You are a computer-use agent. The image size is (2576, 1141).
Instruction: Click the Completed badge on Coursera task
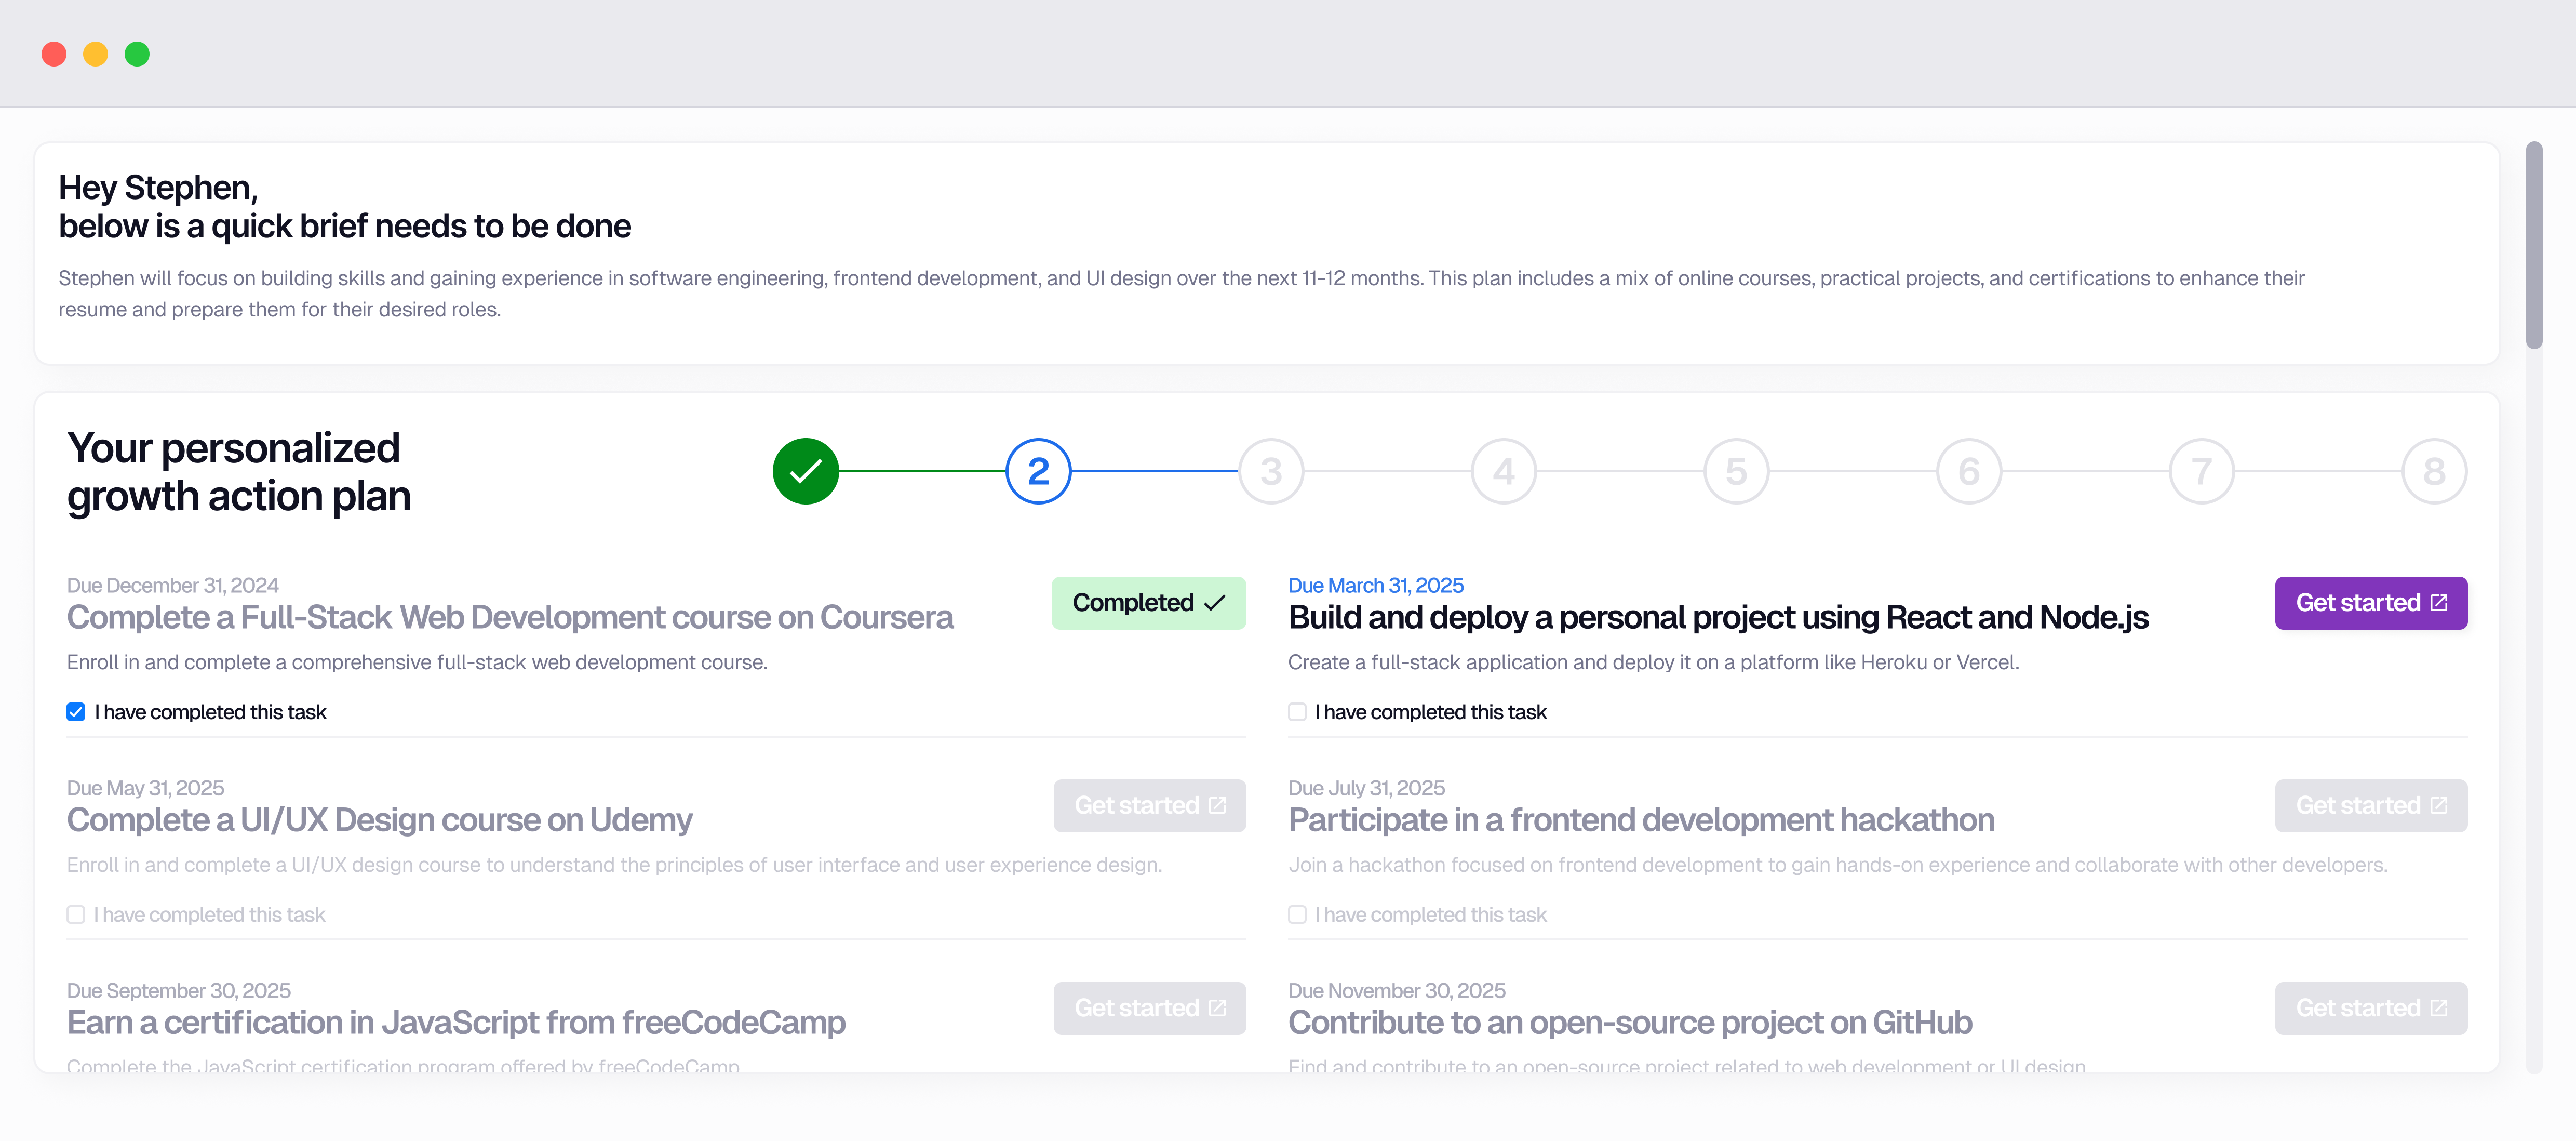(1148, 603)
